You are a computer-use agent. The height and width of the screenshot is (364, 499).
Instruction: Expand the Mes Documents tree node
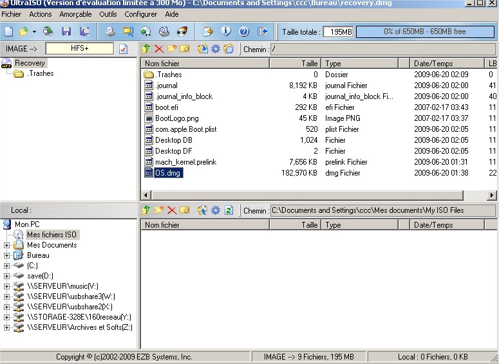tap(6, 245)
